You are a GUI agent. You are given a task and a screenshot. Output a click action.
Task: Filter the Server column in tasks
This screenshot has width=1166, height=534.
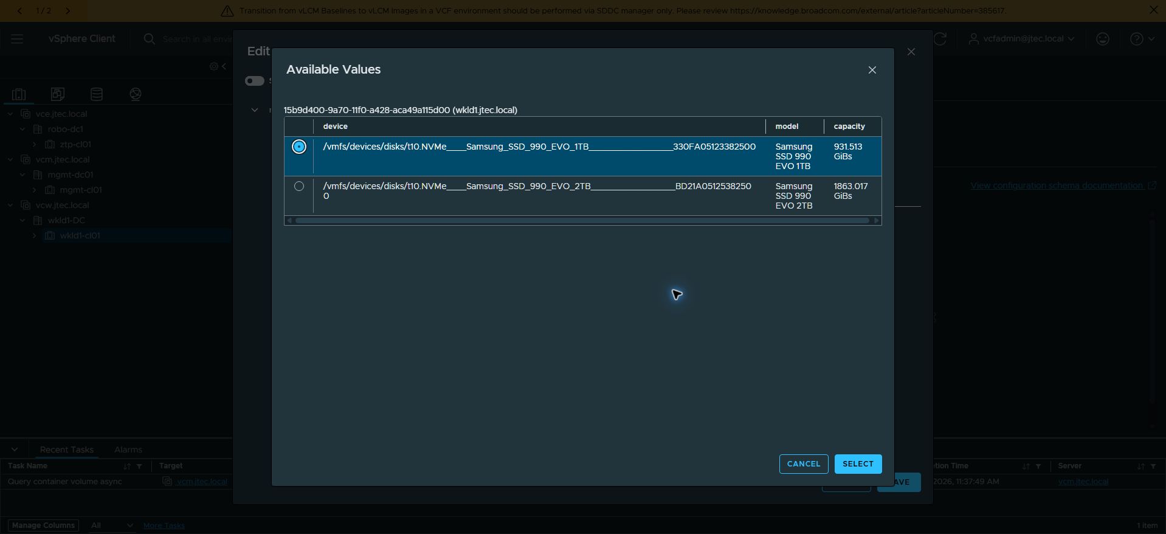coord(1153,466)
